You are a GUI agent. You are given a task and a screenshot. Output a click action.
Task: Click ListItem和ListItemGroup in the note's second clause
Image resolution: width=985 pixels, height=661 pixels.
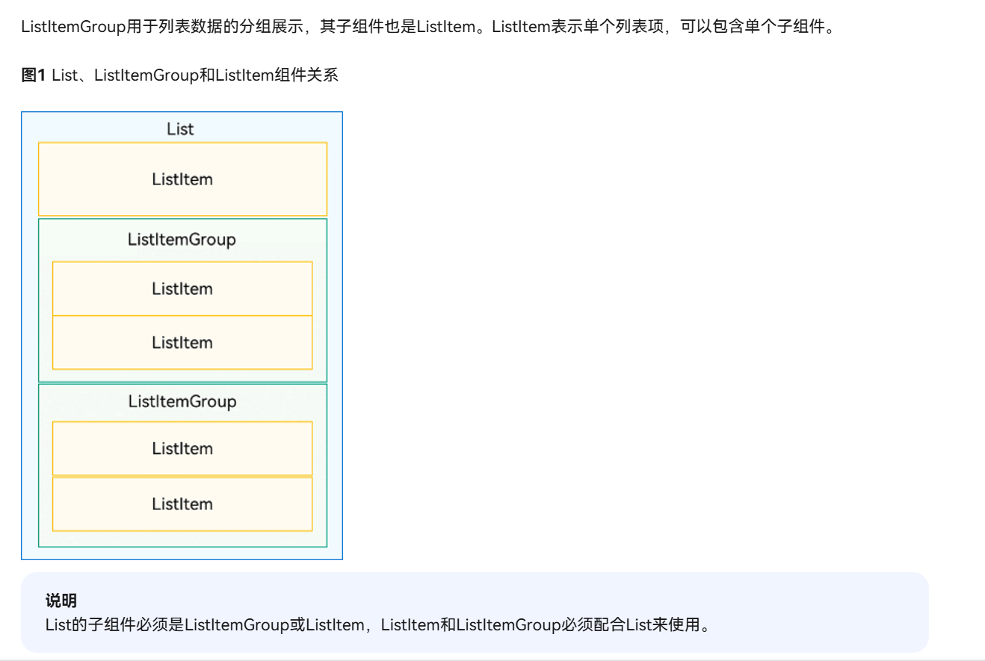click(x=470, y=624)
